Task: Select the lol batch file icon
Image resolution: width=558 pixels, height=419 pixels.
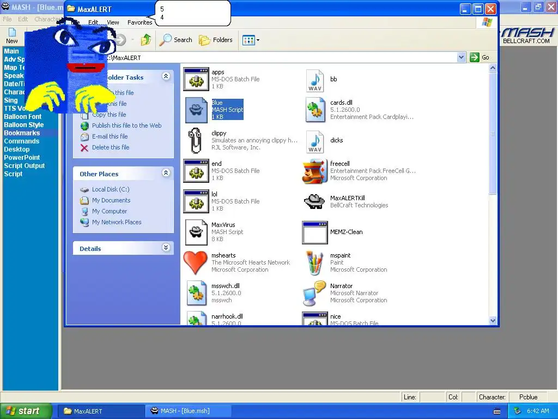Action: coord(196,201)
